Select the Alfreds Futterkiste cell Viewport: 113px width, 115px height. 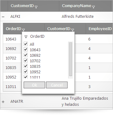[78, 16]
